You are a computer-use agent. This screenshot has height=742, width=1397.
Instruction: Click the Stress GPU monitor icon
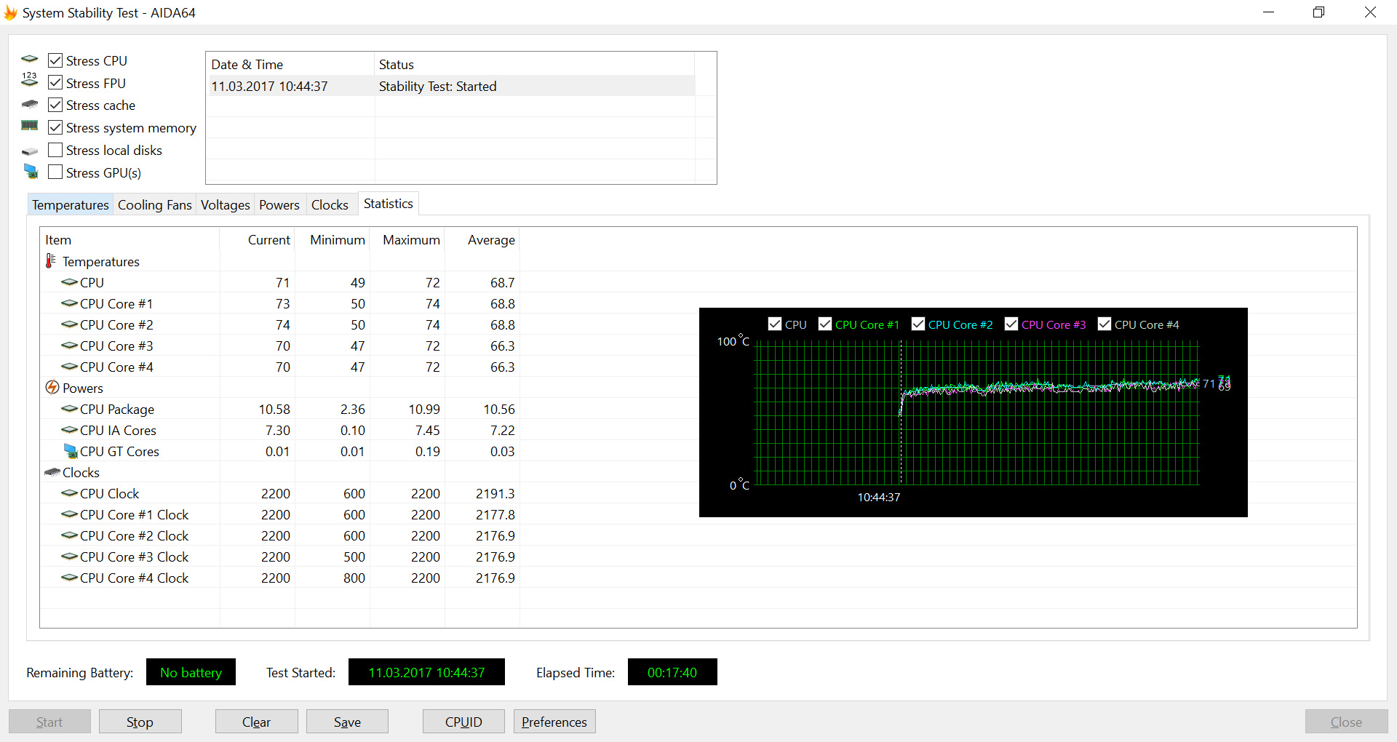coord(31,172)
